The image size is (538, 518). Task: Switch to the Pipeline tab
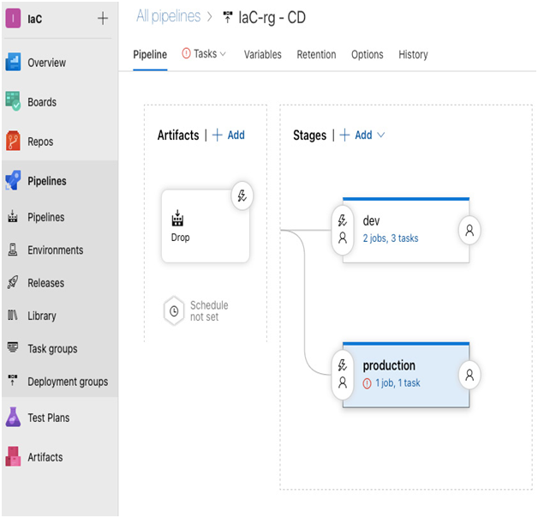pyautogui.click(x=150, y=54)
